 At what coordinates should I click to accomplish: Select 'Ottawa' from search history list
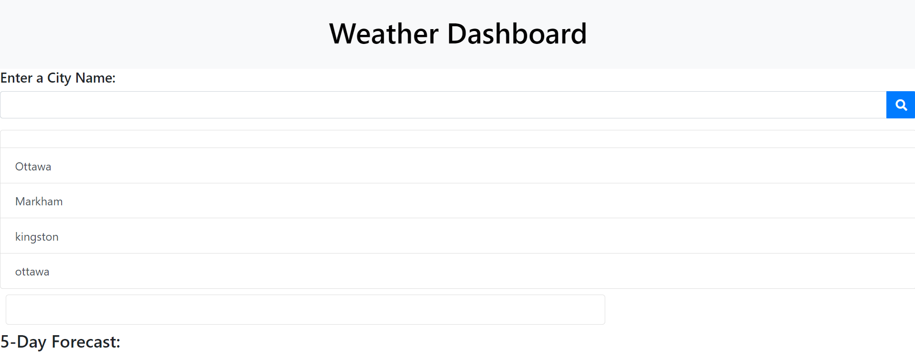(x=33, y=166)
